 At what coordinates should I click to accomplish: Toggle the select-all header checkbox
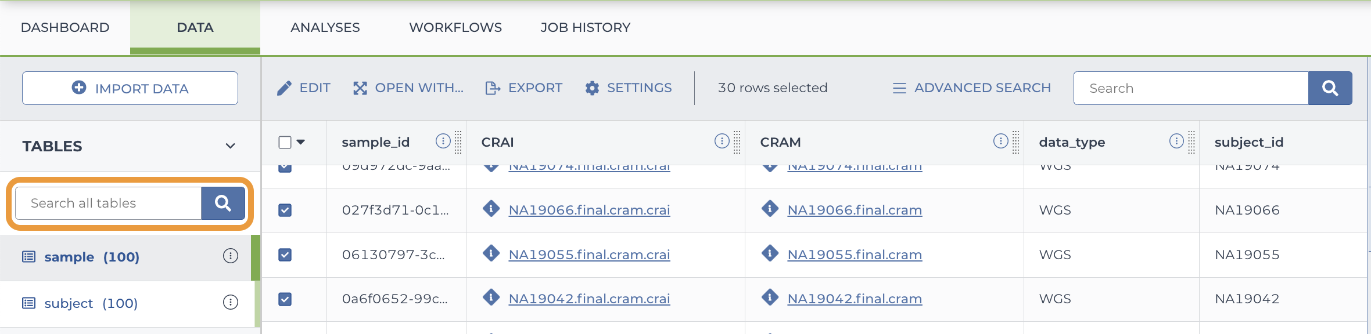coord(285,142)
